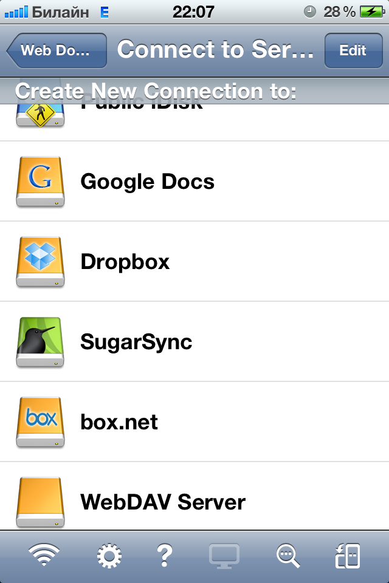Tap the computer monitor toolbar icon

point(224,556)
